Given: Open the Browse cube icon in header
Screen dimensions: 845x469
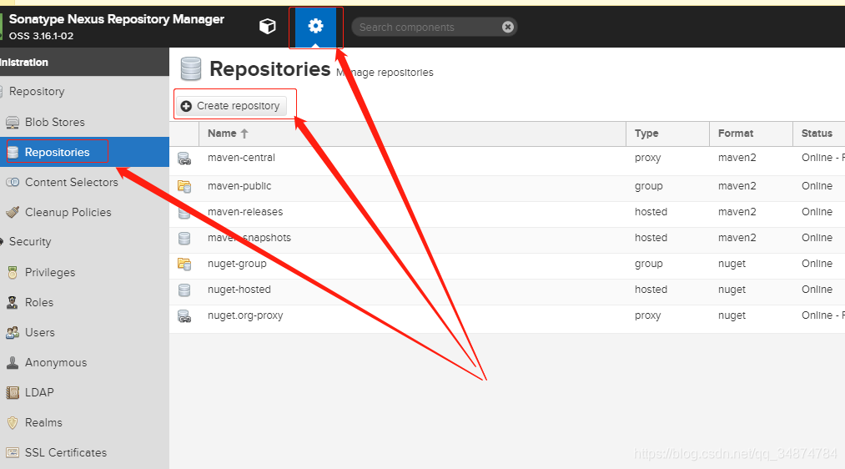Looking at the screenshot, I should tap(267, 27).
